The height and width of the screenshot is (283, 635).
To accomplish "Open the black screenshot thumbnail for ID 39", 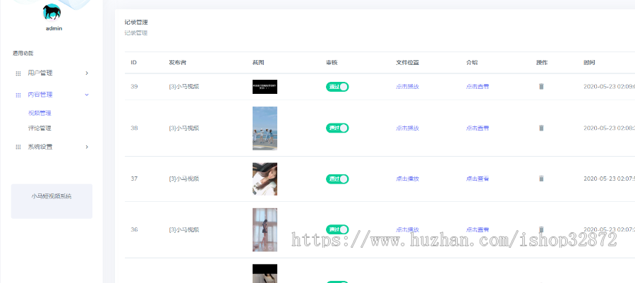I will (x=265, y=87).
